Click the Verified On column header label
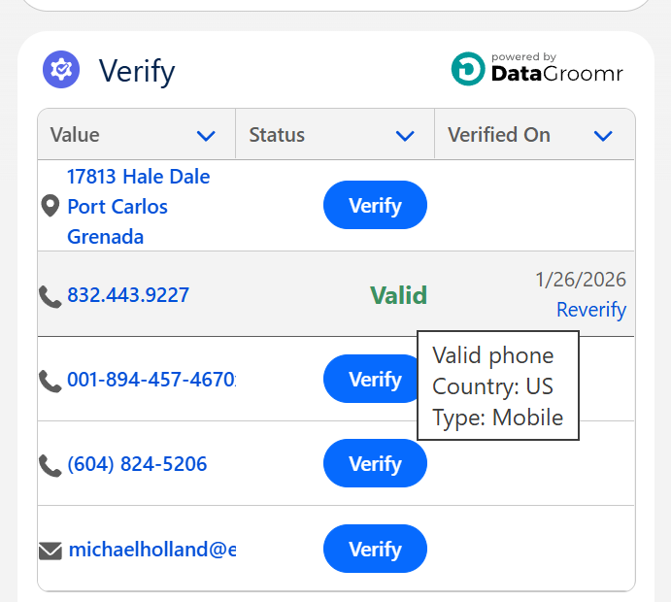 pyautogui.click(x=499, y=135)
